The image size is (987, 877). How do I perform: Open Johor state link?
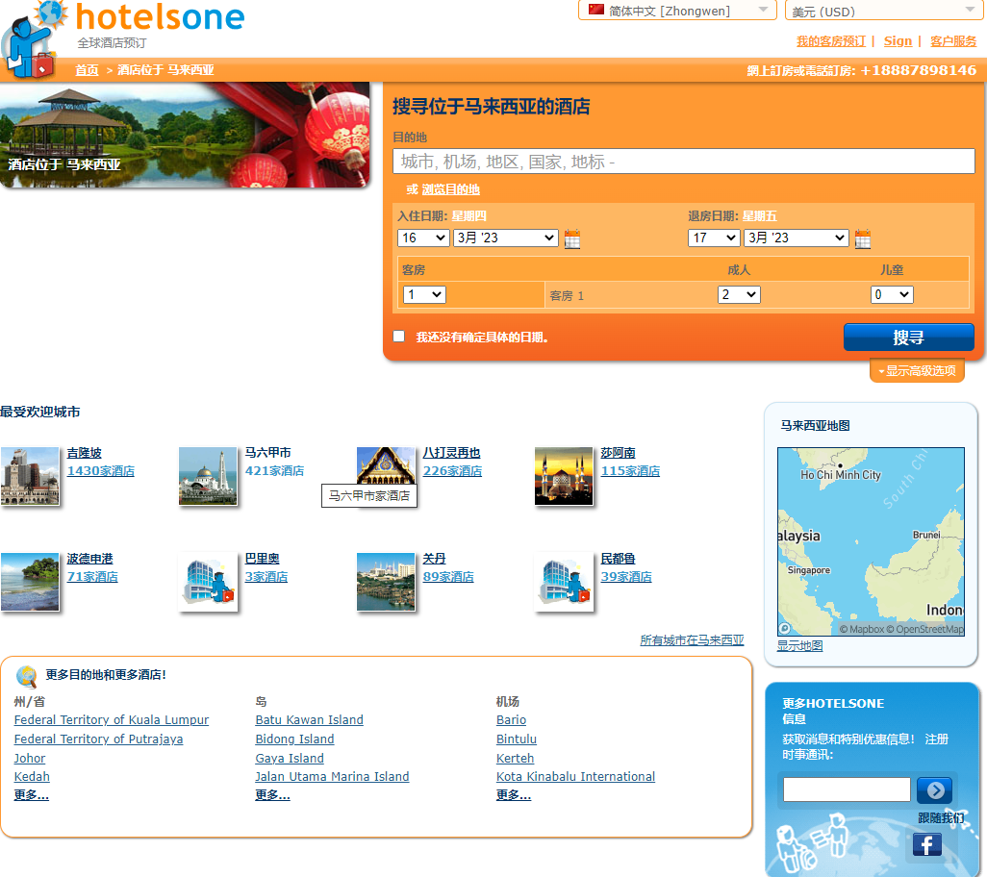30,758
